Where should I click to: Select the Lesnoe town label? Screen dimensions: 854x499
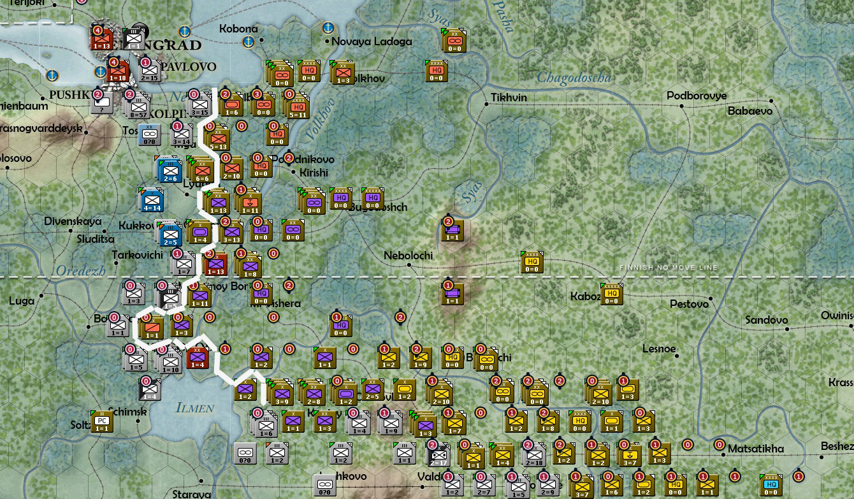tap(659, 349)
